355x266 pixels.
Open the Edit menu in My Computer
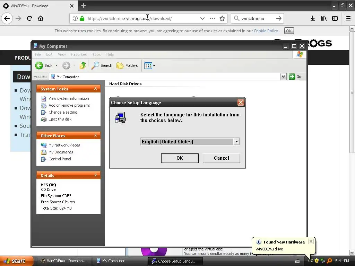49,54
